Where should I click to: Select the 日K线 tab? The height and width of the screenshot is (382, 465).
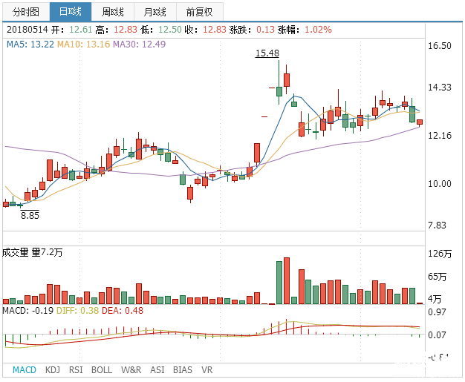(71, 12)
